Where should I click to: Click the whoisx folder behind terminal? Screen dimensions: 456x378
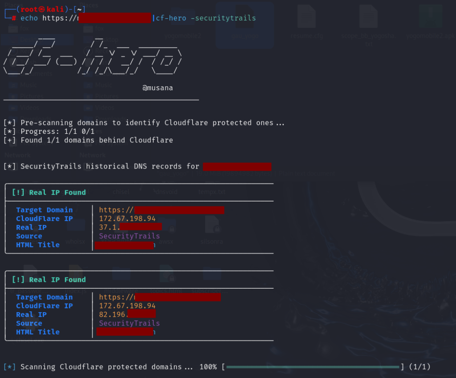76,225
